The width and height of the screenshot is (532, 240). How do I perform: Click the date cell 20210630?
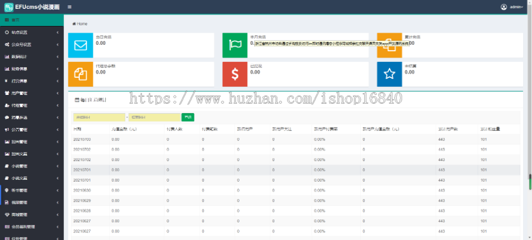pyautogui.click(x=82, y=190)
